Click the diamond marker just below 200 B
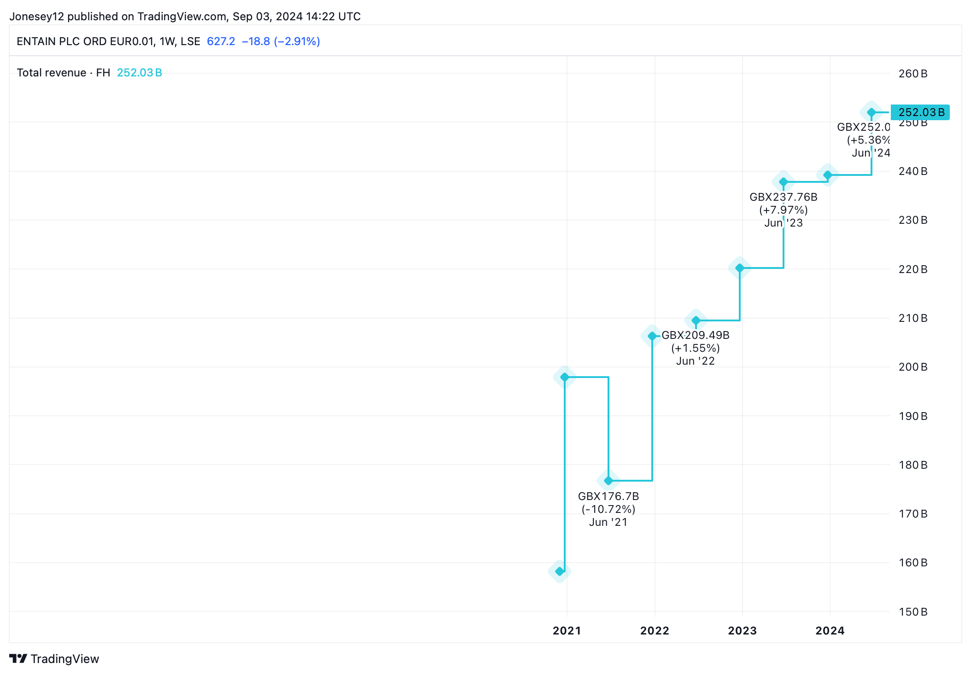Viewport: 971px width, 675px height. [x=564, y=377]
